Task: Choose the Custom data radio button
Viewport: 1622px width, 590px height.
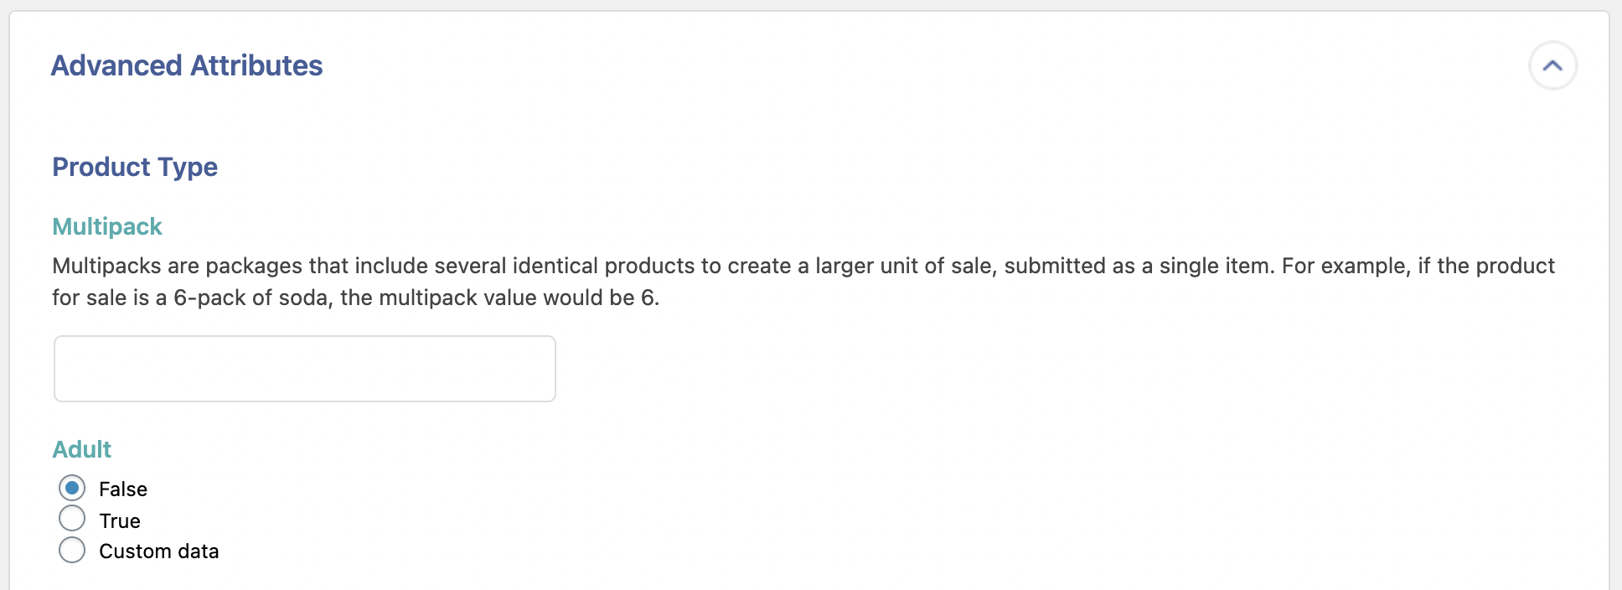Action: pyautogui.click(x=72, y=551)
